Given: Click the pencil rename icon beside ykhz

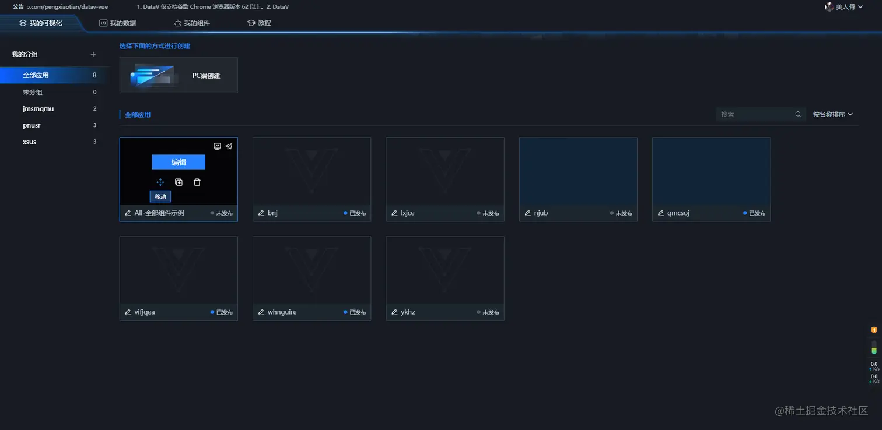Looking at the screenshot, I should [x=395, y=312].
